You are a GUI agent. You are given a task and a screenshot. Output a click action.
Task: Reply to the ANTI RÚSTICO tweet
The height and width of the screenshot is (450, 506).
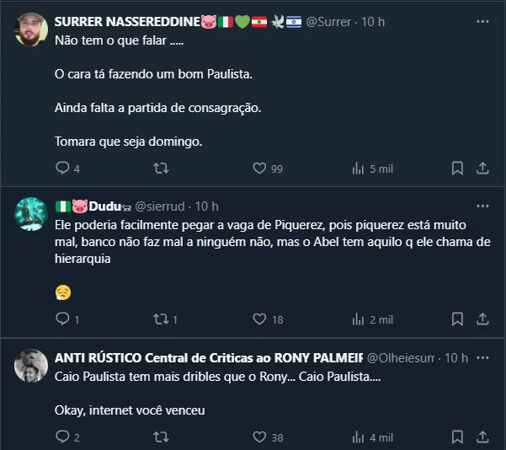coord(62,437)
